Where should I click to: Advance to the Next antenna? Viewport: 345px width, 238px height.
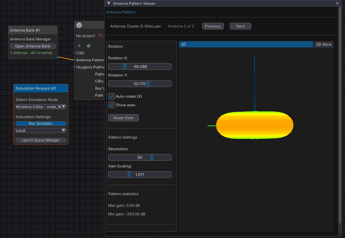pos(240,26)
